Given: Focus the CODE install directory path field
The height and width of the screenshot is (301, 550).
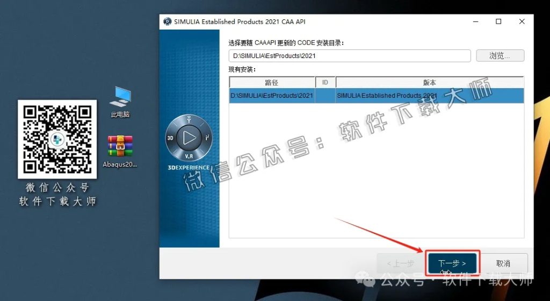Looking at the screenshot, I should (x=349, y=56).
